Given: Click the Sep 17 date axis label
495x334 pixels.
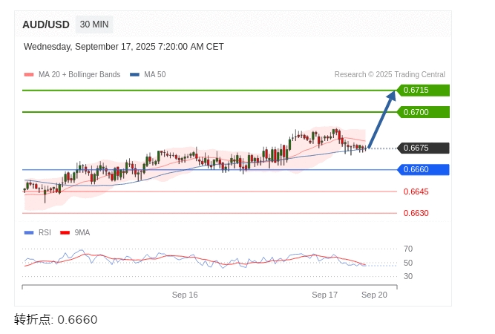Looking at the screenshot, I should (x=324, y=295).
